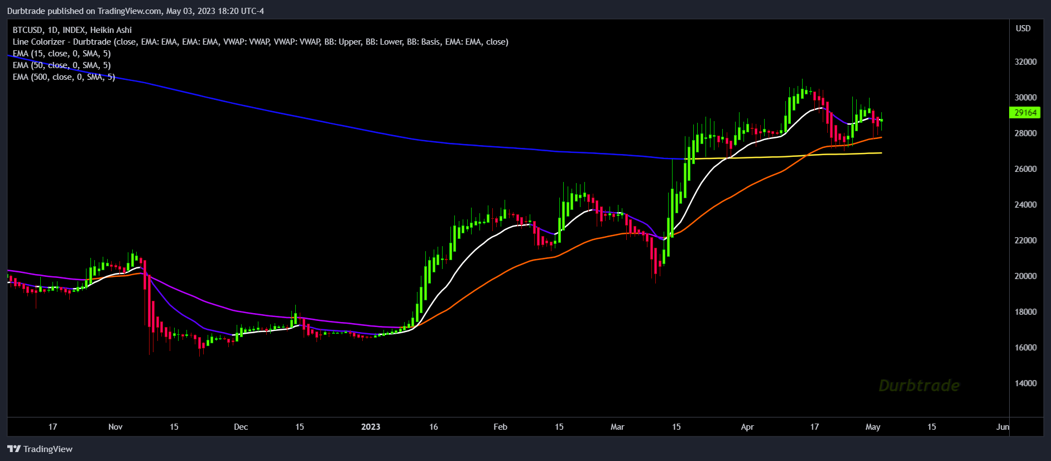
Task: Click the 32000 price axis label
Action: 1025,61
